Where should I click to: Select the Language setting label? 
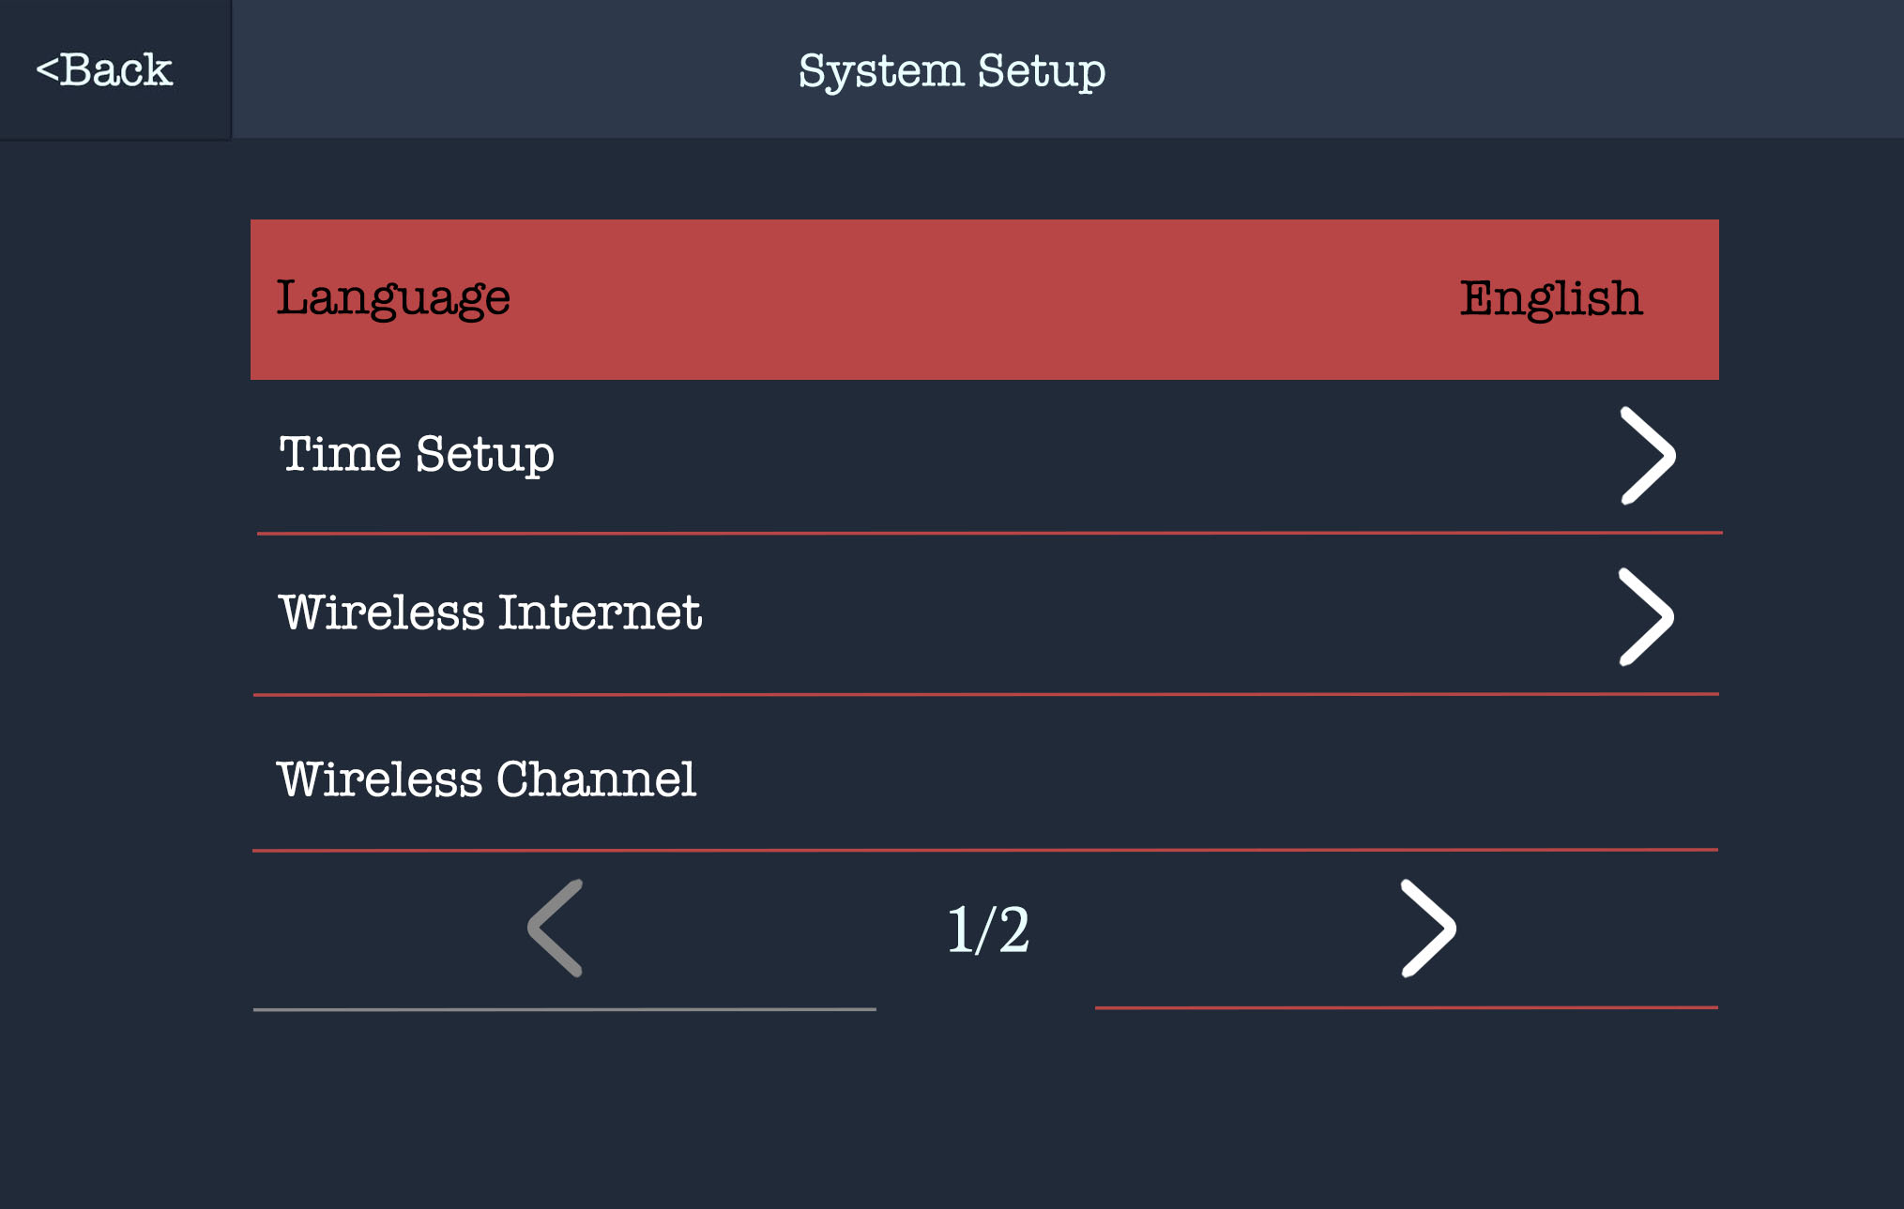point(393,299)
